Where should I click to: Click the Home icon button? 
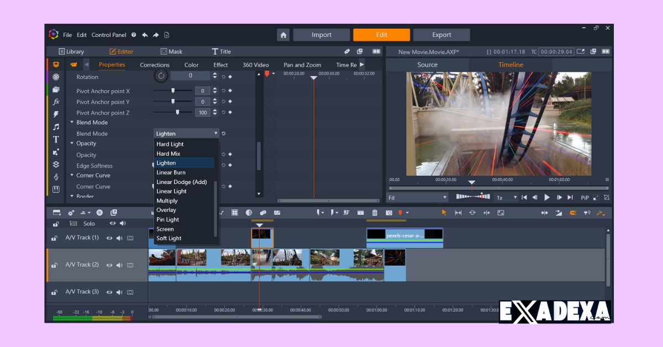283,35
